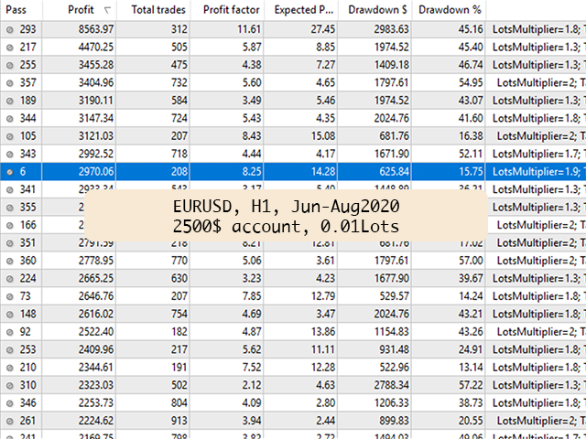Click the pass icon for row 92
The height and width of the screenshot is (439, 586).
click(10, 332)
